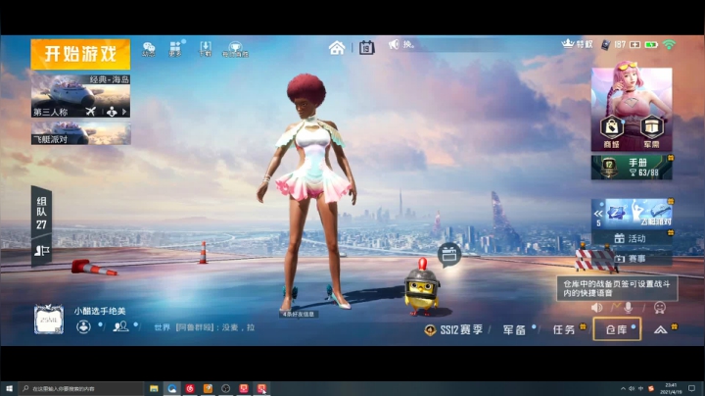
Task: Click the megaphone announcement icon
Action: [394, 44]
